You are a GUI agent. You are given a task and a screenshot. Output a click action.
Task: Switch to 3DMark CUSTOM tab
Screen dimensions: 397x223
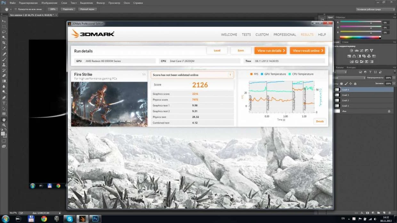pos(262,35)
